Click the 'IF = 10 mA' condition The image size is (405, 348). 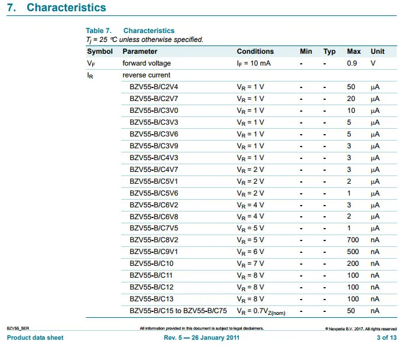[254, 63]
